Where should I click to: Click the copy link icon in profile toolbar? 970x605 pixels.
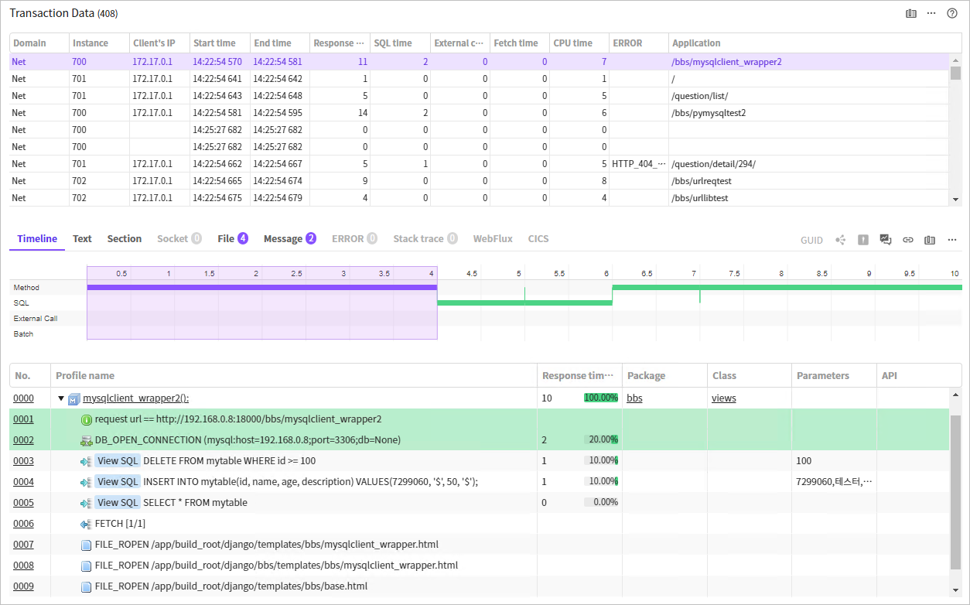pos(908,240)
